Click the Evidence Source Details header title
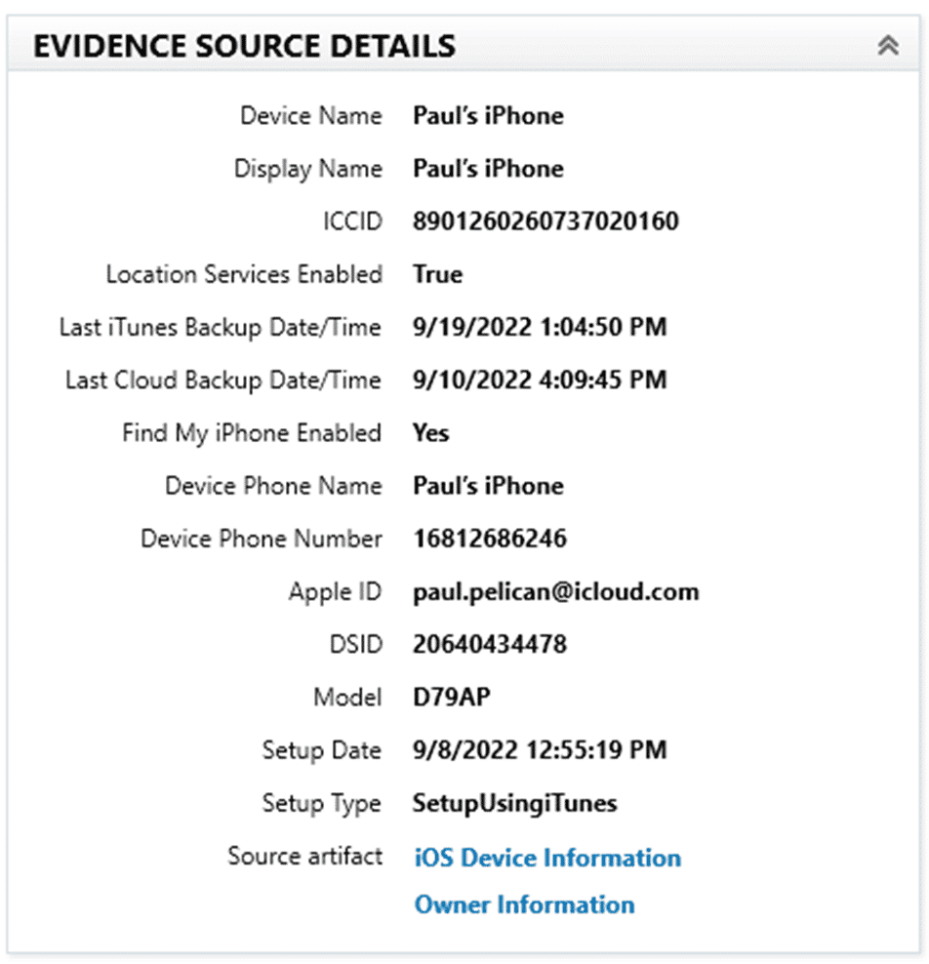 click(245, 46)
